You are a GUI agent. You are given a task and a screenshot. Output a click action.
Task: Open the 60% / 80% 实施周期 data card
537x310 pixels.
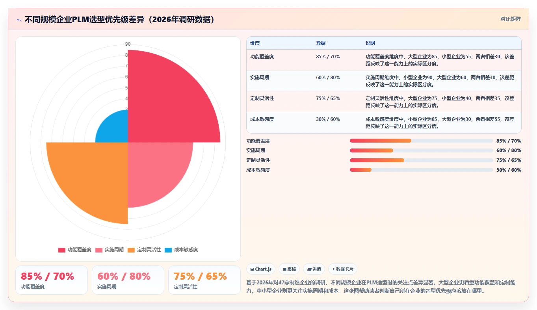(x=128, y=280)
